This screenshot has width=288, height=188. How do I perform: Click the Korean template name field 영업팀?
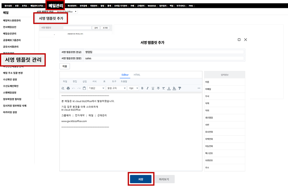click(164, 52)
